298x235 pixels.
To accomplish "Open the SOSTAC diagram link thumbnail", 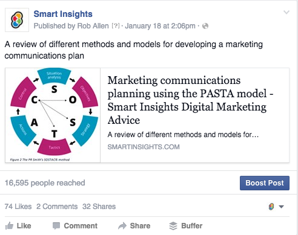I will [x=53, y=115].
